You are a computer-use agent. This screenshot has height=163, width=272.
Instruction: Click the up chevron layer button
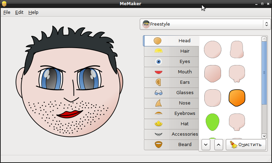(219, 145)
